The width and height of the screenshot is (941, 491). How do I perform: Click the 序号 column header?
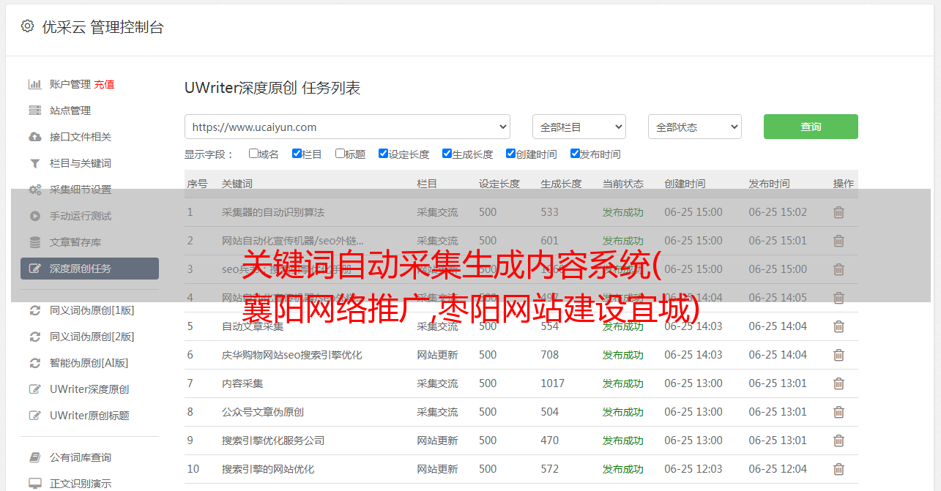197,184
